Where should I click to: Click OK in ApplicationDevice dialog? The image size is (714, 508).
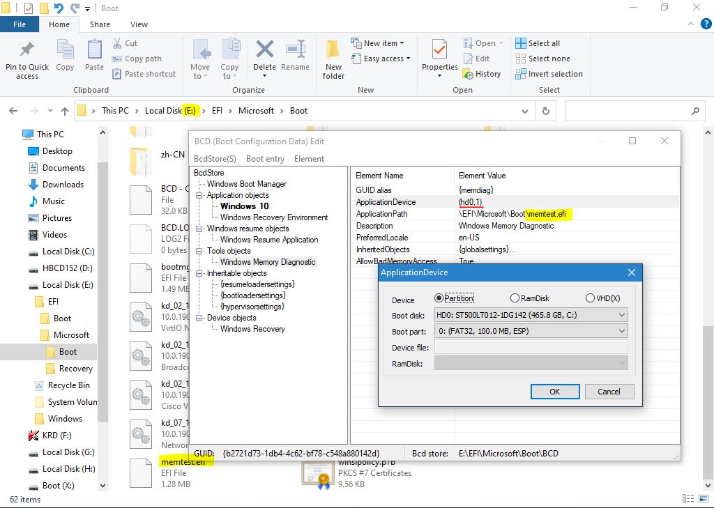click(x=554, y=392)
